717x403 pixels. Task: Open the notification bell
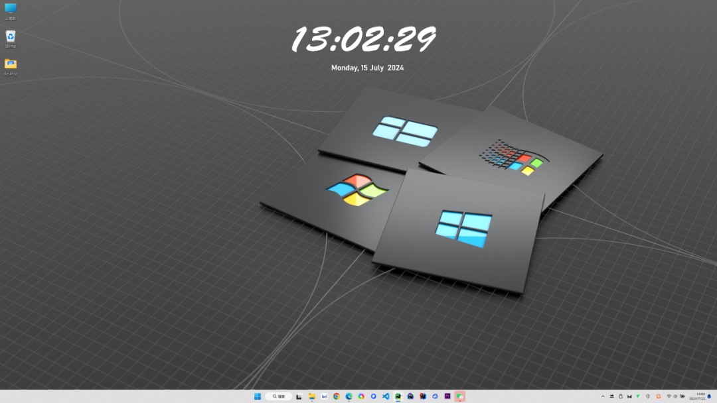709,396
